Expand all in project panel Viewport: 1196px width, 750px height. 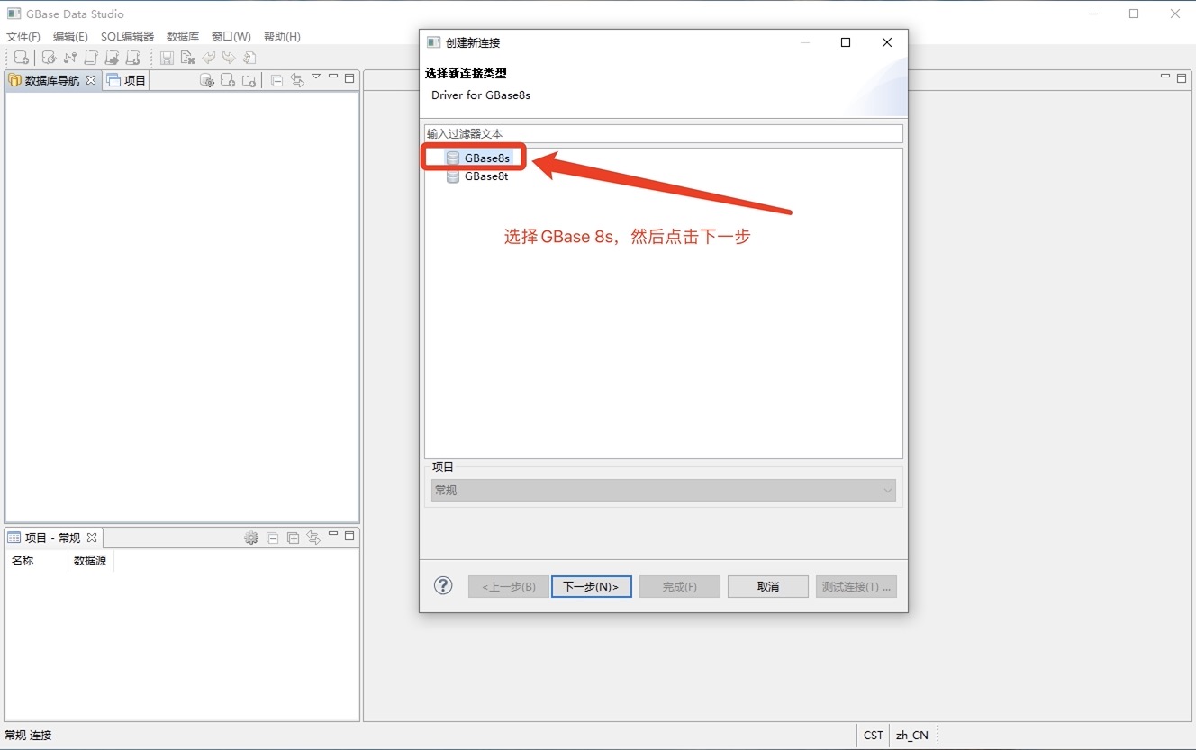click(293, 538)
